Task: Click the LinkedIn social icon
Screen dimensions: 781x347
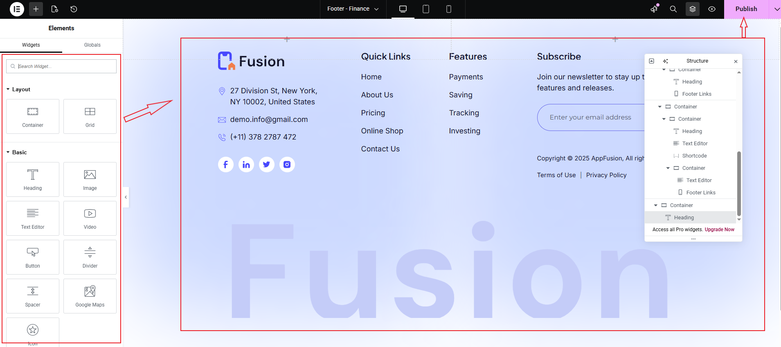Action: [246, 164]
